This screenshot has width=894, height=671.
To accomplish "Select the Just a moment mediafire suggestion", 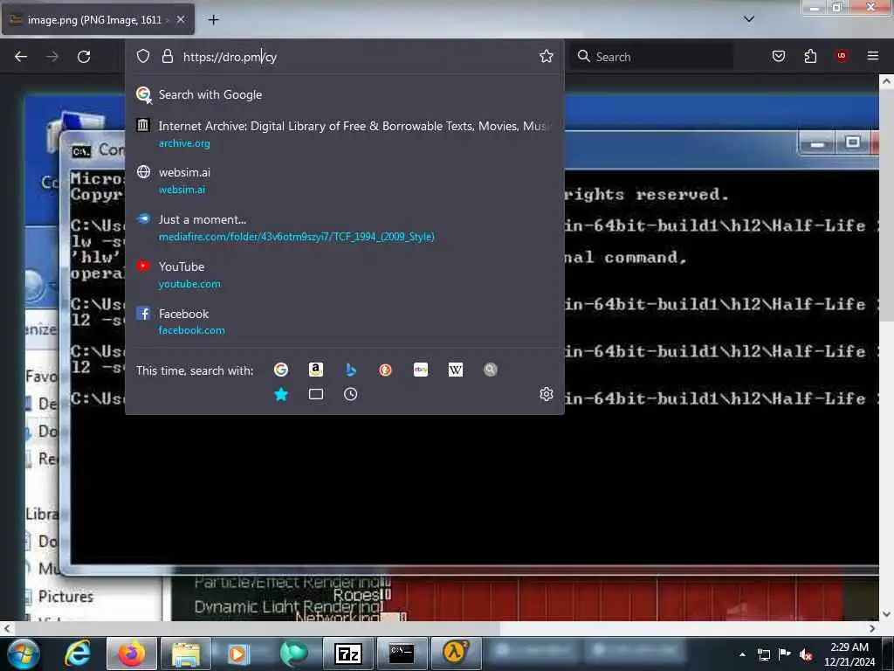I will click(x=344, y=227).
